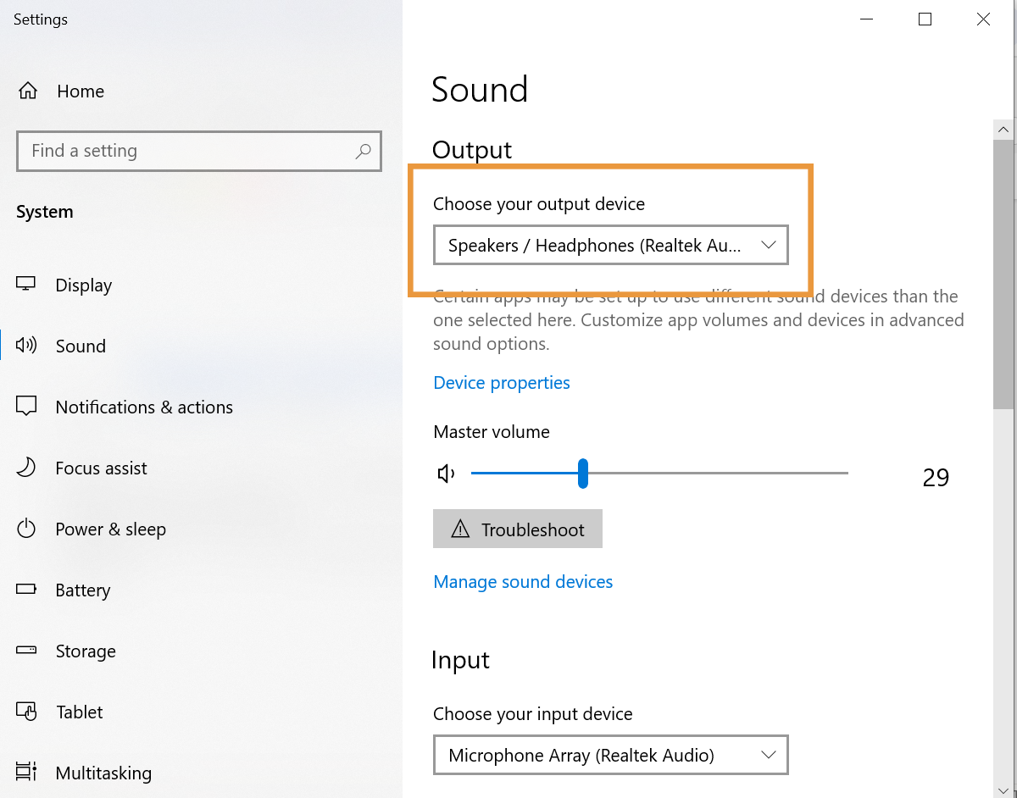Select the Display icon in the sidebar

[27, 285]
